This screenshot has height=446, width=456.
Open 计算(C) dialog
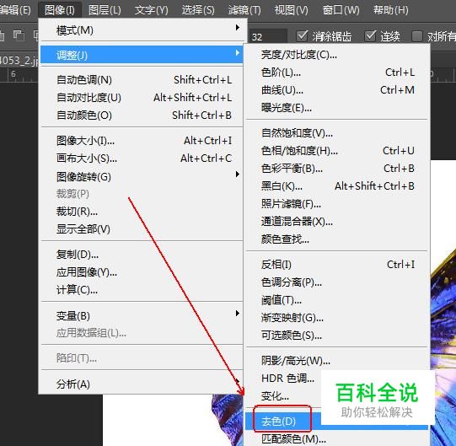(142, 290)
